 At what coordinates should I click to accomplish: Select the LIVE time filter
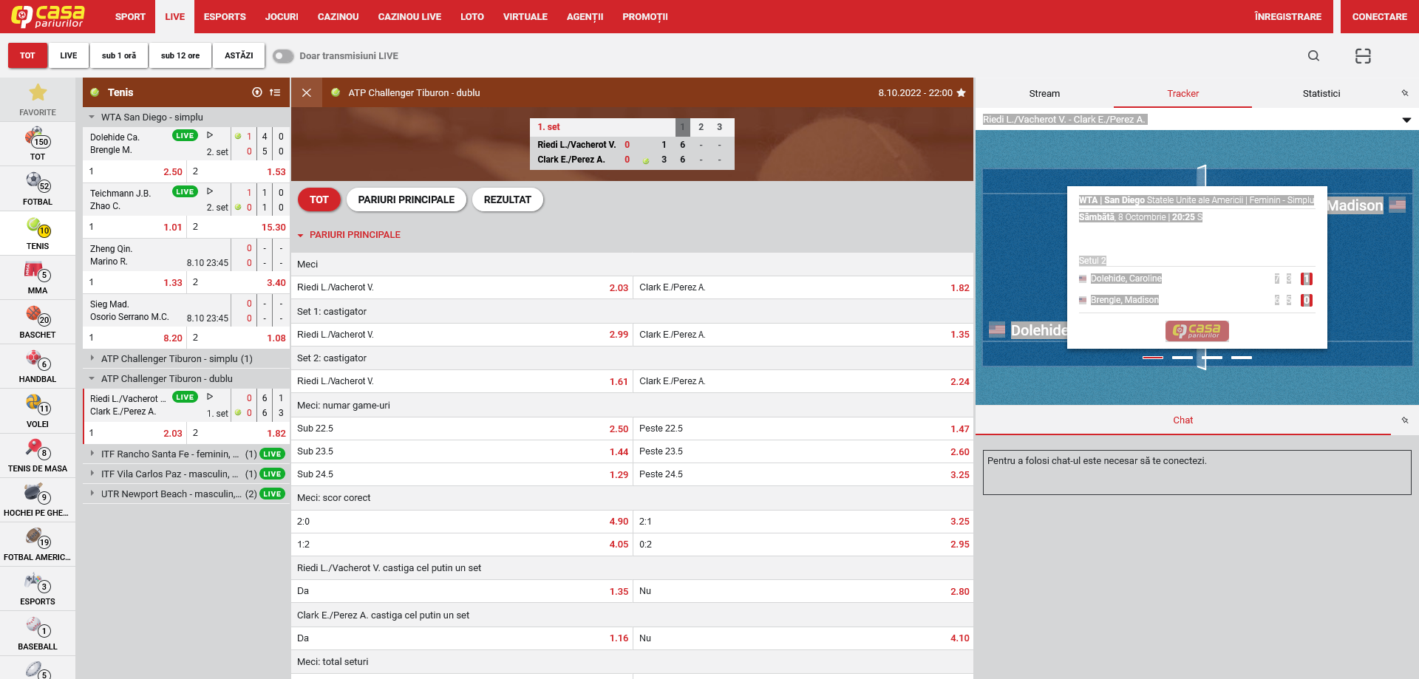(x=69, y=55)
